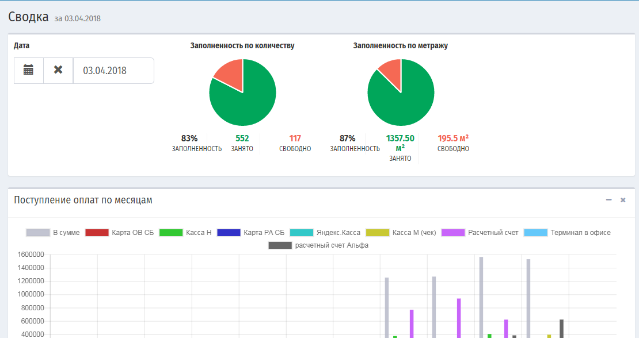This screenshot has height=339, width=639.
Task: Open the calendar date picker icon
Action: (x=29, y=70)
